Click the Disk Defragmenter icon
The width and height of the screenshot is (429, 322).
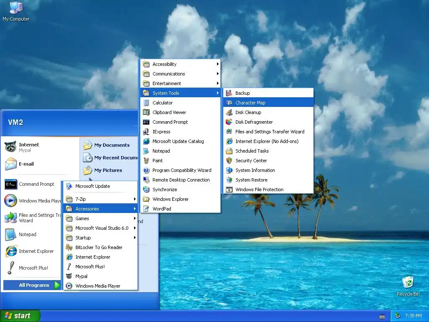pos(229,122)
